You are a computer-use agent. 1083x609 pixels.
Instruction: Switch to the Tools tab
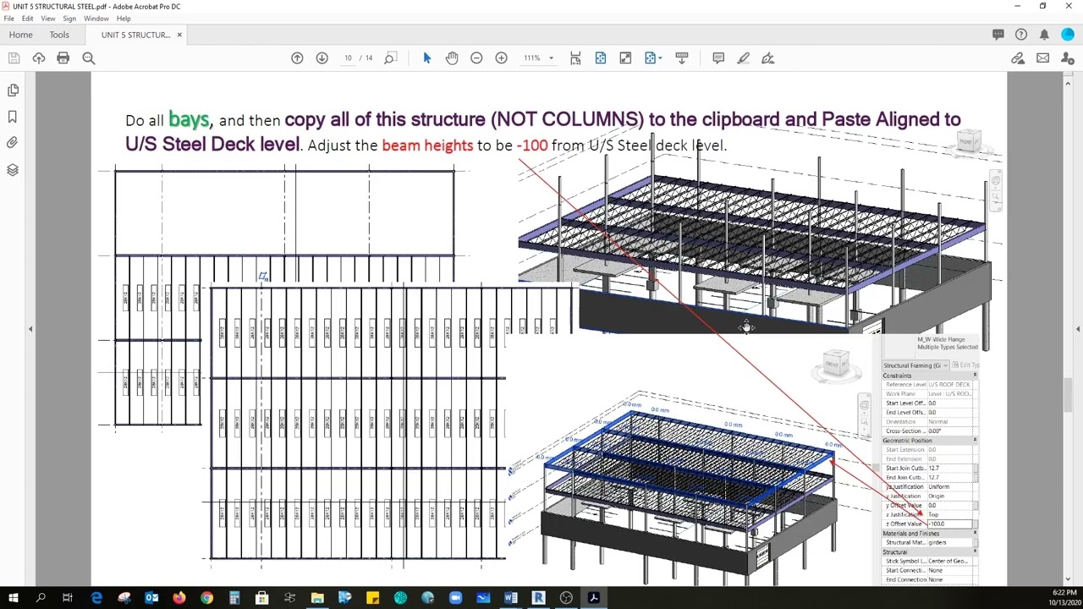pyautogui.click(x=59, y=35)
